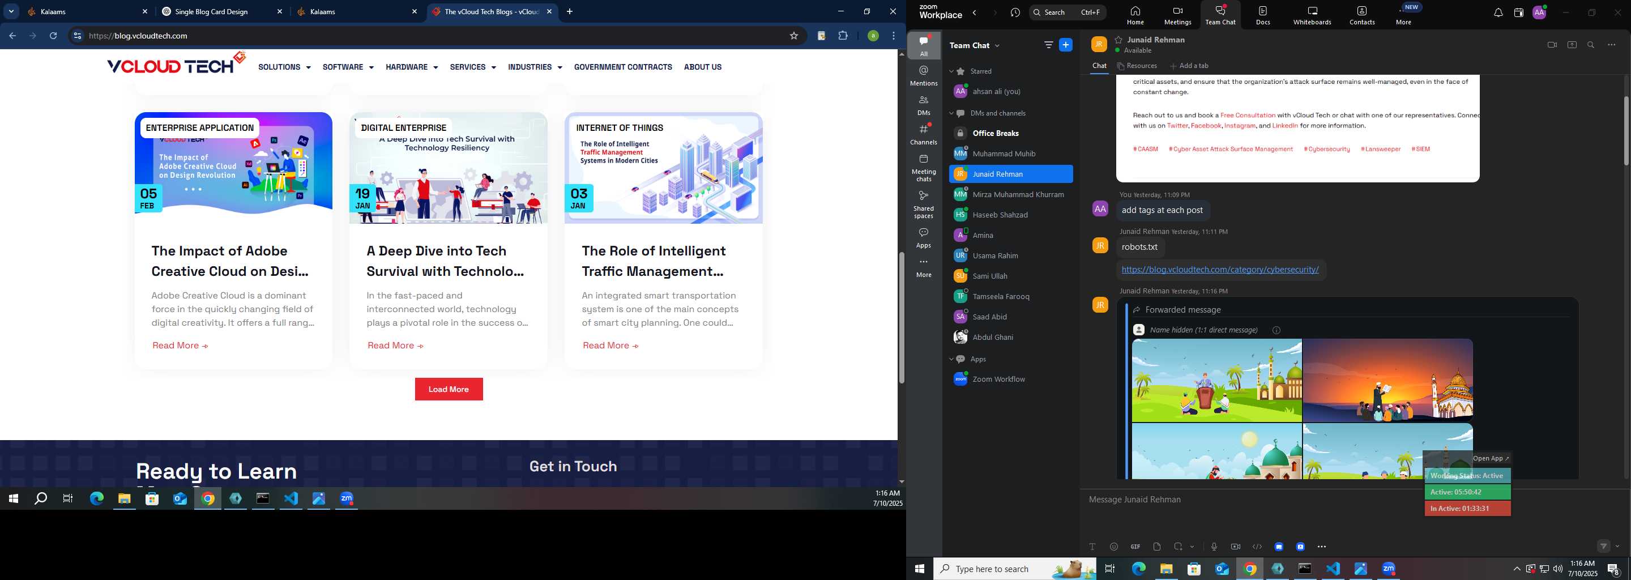The height and width of the screenshot is (580, 1631).
Task: Open the AA profile avatar menu
Action: coord(1539,12)
